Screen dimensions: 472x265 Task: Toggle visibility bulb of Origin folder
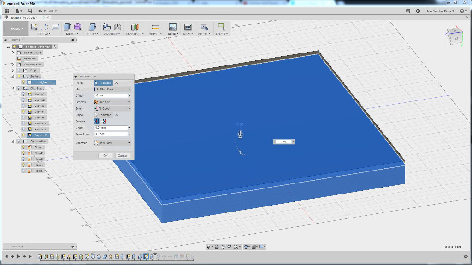click(x=18, y=71)
